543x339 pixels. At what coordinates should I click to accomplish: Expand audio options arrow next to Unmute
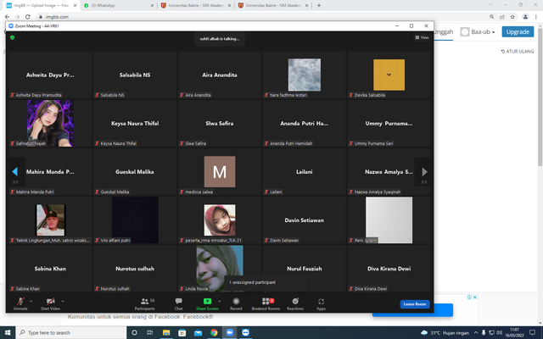click(x=31, y=302)
